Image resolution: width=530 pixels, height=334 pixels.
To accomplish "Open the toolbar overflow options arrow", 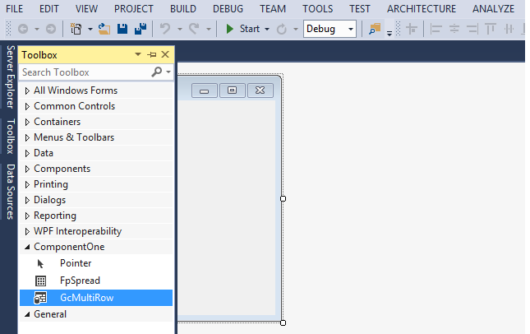I will 389,33.
